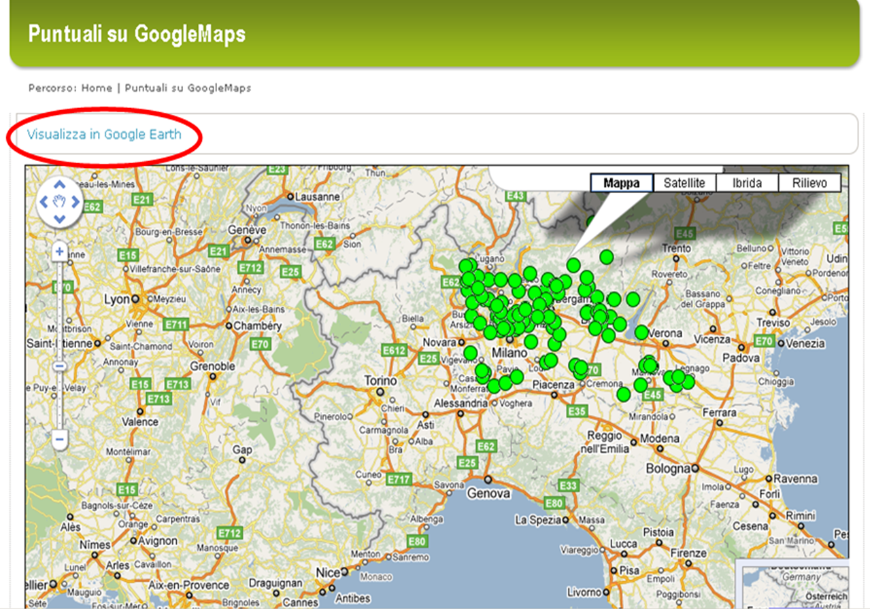Open the Visualizza in Google Earth link

[x=104, y=134]
